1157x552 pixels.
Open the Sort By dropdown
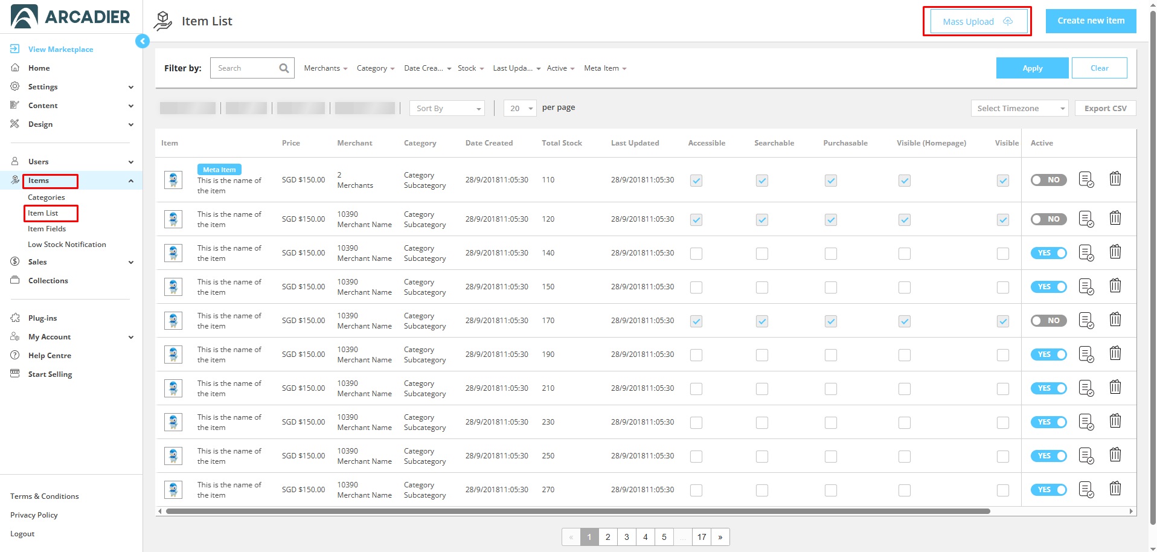tap(447, 109)
